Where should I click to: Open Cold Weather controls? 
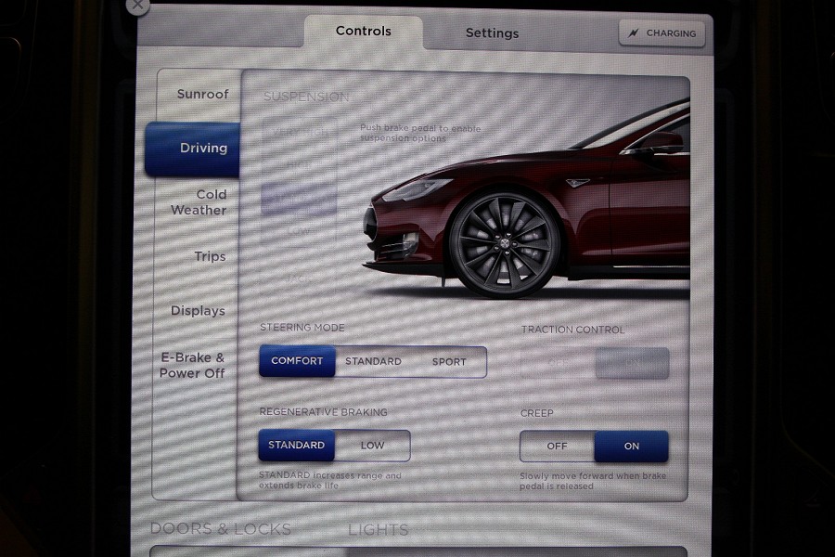[x=200, y=202]
